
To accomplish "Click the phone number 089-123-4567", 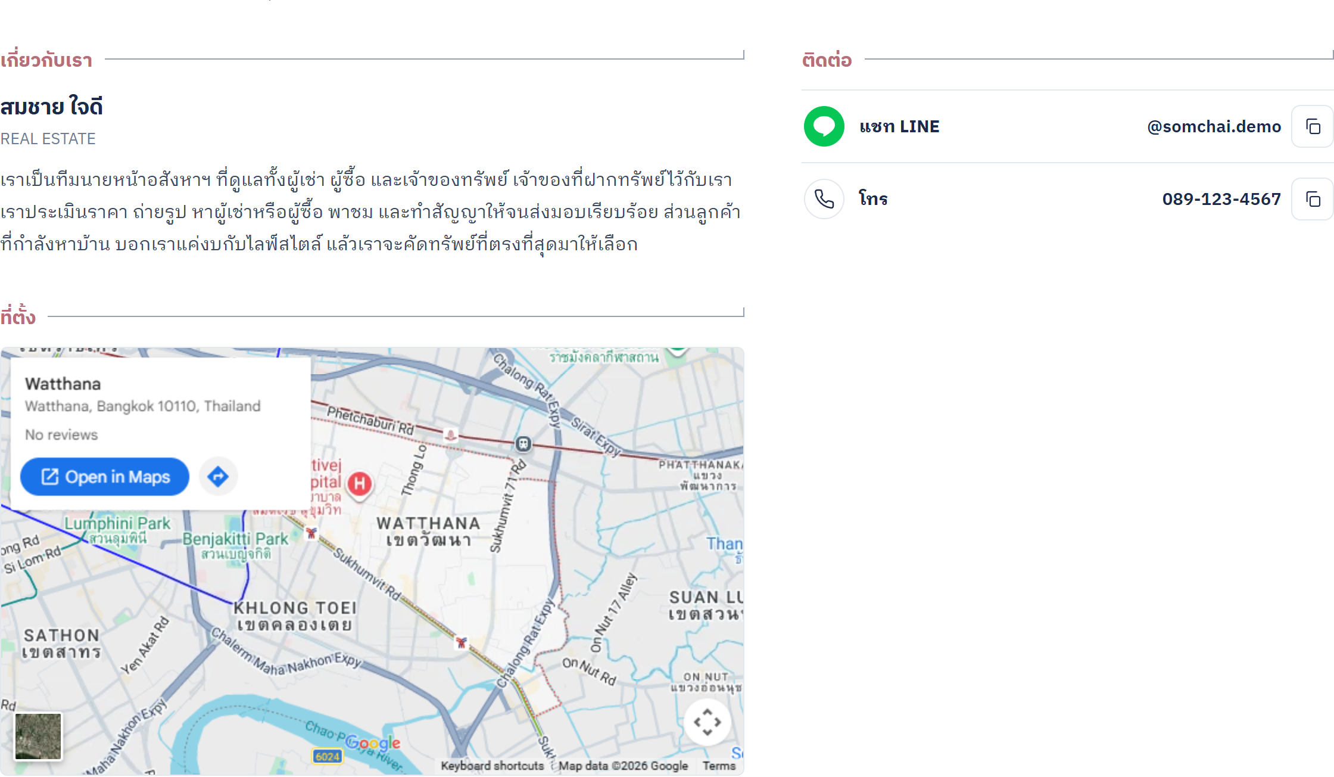I will 1221,199.
